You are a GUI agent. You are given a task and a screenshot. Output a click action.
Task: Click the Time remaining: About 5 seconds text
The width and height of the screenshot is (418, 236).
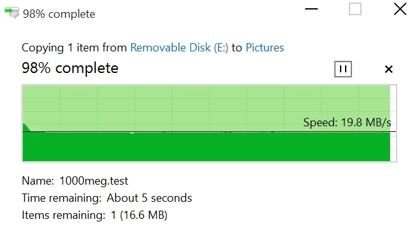pos(107,198)
